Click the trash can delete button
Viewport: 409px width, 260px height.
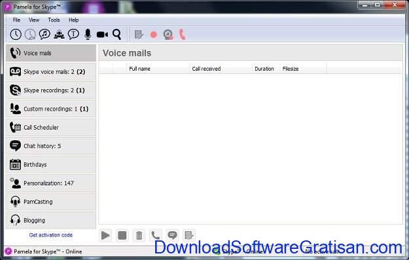[x=139, y=235]
